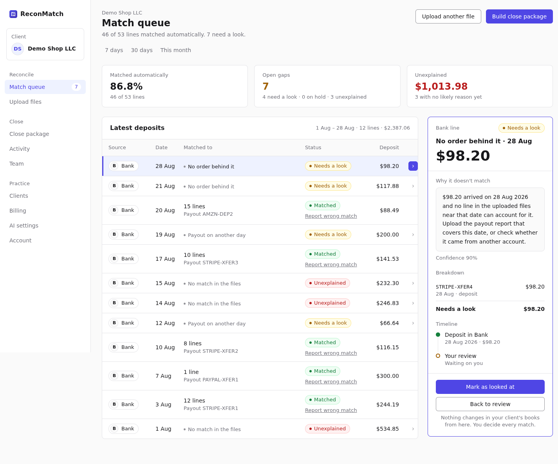Screen dimensions: 558x464
Task: Expand the 12 Aug $66.64 row chevron
Action: (413, 323)
